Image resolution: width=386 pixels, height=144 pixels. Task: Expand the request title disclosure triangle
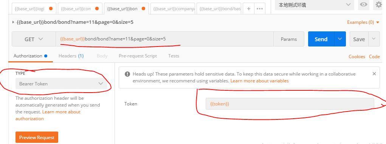(x=13, y=22)
